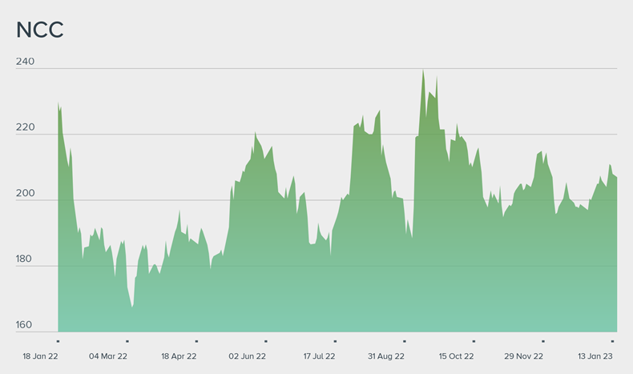Select the 31 Aug 22 date label
The image size is (633, 374).
pyautogui.click(x=386, y=356)
